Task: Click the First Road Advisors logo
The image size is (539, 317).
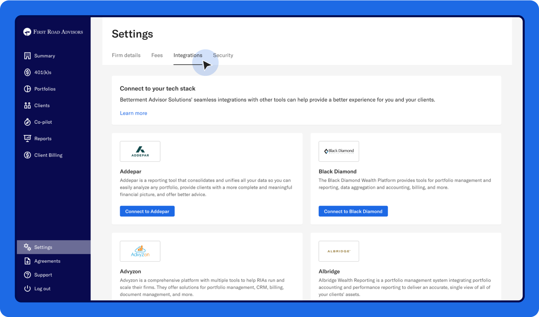Action: pyautogui.click(x=53, y=32)
